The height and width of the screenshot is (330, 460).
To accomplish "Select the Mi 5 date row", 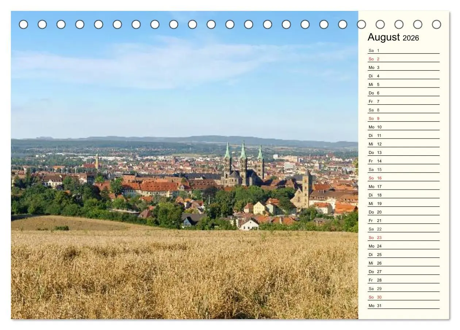I will [403, 84].
